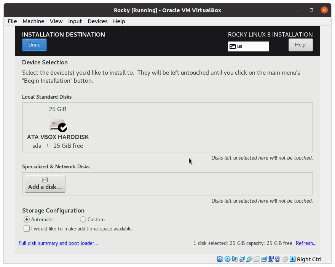335x267 pixels.
Task: Open the Help menu in the menu bar
Action: (x=119, y=21)
